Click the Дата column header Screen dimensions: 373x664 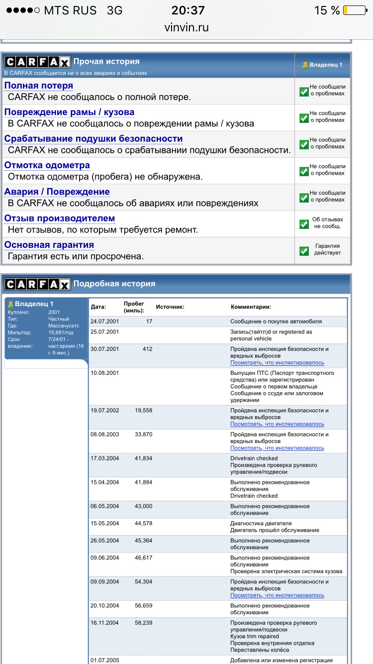tap(98, 307)
